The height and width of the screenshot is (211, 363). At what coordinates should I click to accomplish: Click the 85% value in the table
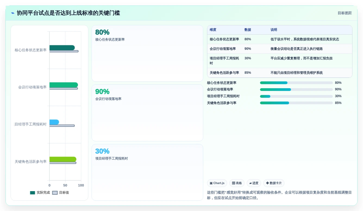248,73
